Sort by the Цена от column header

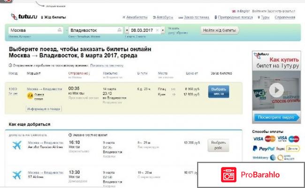(x=192, y=73)
